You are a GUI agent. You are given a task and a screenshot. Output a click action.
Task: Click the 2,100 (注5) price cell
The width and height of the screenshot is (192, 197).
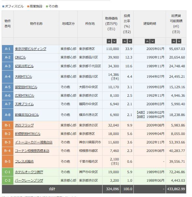click(x=111, y=161)
